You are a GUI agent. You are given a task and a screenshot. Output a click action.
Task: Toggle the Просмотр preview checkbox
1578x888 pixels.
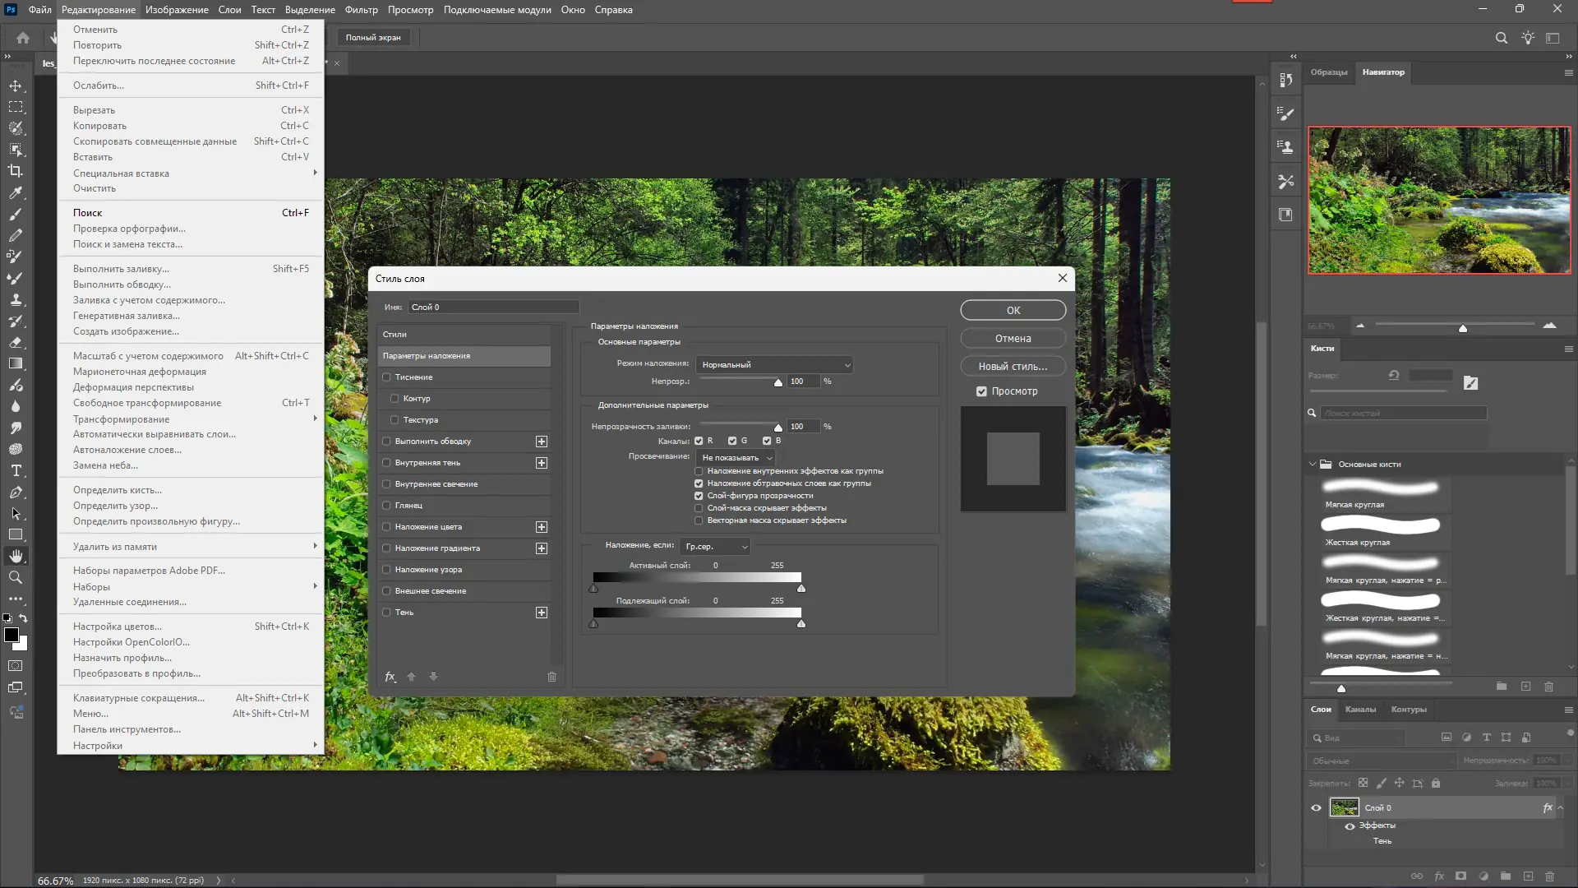[x=980, y=391]
